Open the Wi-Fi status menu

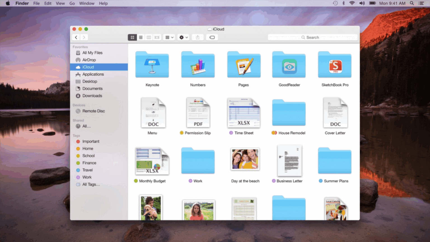[351, 3]
